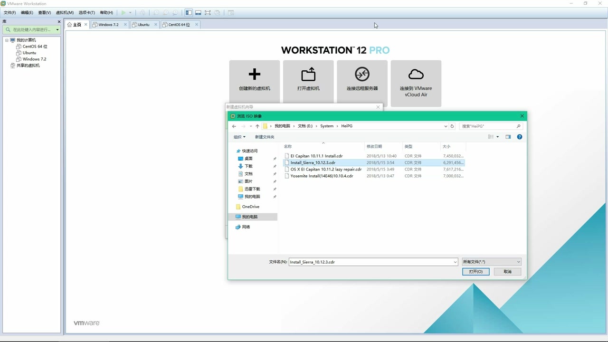Toggle the library sidebar view icon
Viewport: 608px width, 342px height.
[x=189, y=13]
